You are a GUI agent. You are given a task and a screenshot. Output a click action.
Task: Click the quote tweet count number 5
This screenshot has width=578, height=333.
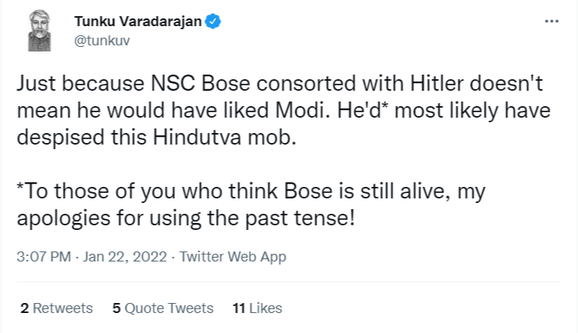pyautogui.click(x=116, y=308)
